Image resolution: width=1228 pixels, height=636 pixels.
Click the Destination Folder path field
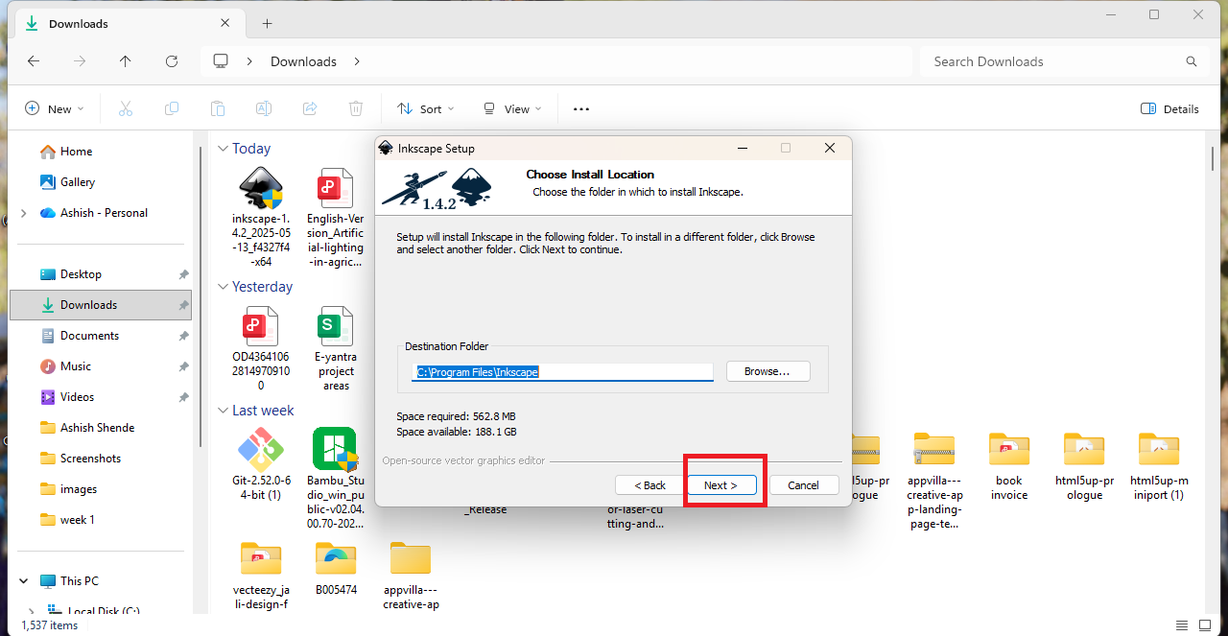pyautogui.click(x=563, y=371)
